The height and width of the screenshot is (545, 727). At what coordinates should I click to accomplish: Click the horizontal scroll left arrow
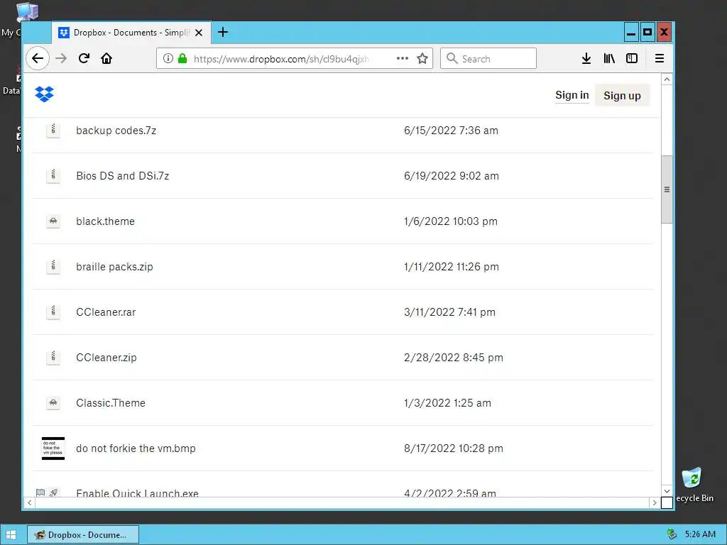coord(30,502)
